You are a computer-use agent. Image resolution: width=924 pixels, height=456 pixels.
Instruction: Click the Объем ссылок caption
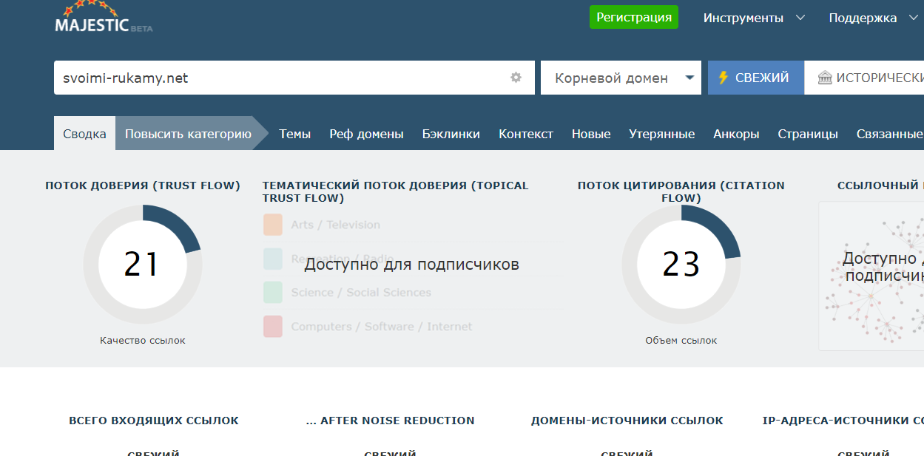(x=681, y=341)
